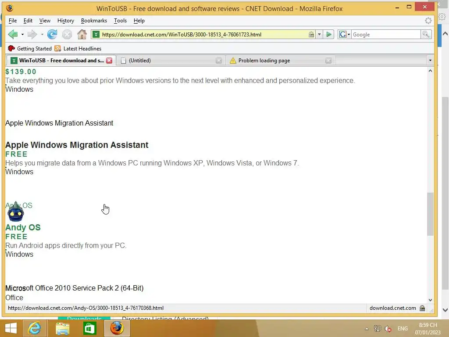Click the RSS icon of Latest Headlines
The height and width of the screenshot is (337, 449).
(57, 48)
